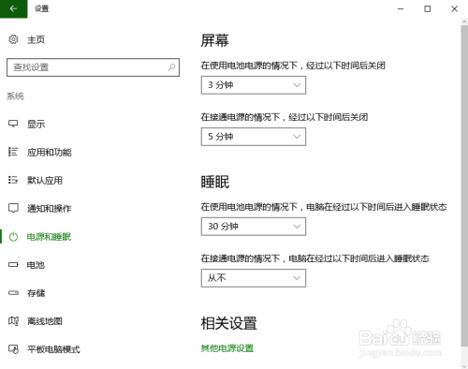Select 显示 in the sidebar
Image resolution: width=468 pixels, height=369 pixels.
(36, 124)
